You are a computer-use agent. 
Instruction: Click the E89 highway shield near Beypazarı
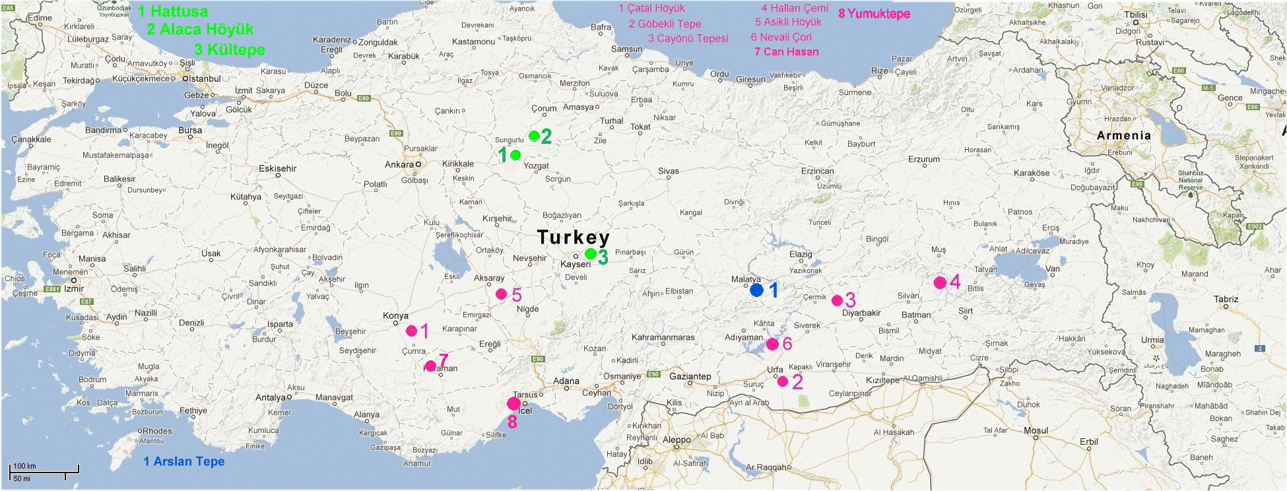click(x=396, y=133)
